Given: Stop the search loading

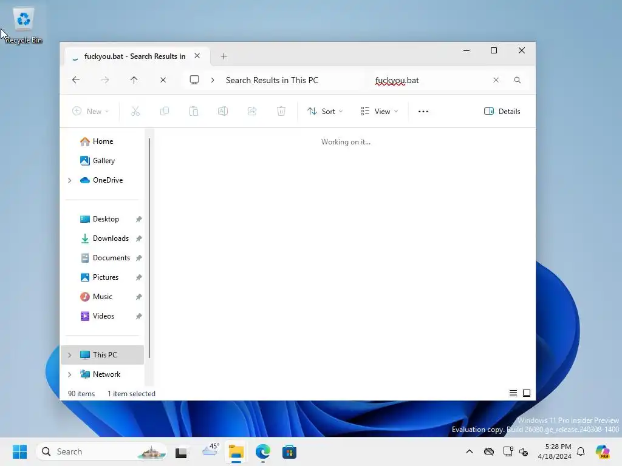Looking at the screenshot, I should [x=163, y=80].
